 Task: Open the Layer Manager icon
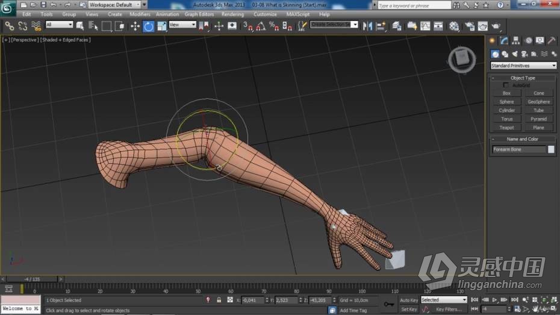pyautogui.click(x=397, y=26)
